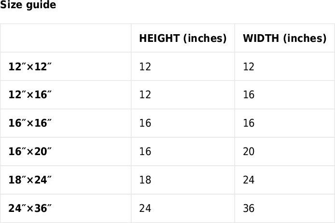335x223 pixels.
Task: Select width value in 12″×16″ row
Action: [x=249, y=95]
